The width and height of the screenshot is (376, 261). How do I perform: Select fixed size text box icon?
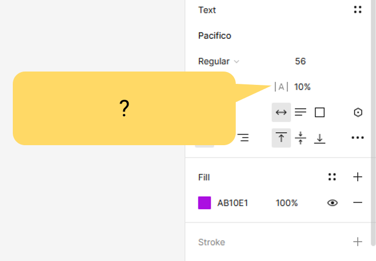point(320,113)
